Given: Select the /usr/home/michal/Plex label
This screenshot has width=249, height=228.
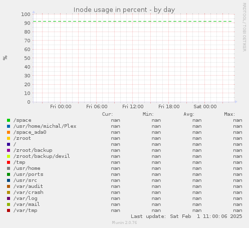Looking at the screenshot, I should pyautogui.click(x=45, y=126).
